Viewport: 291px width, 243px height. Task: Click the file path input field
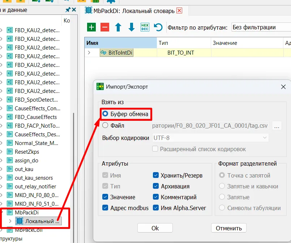coord(210,126)
